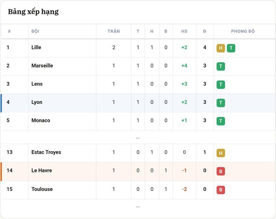Sort by the TRẬN column header
This screenshot has height=219, width=276.
114,31
